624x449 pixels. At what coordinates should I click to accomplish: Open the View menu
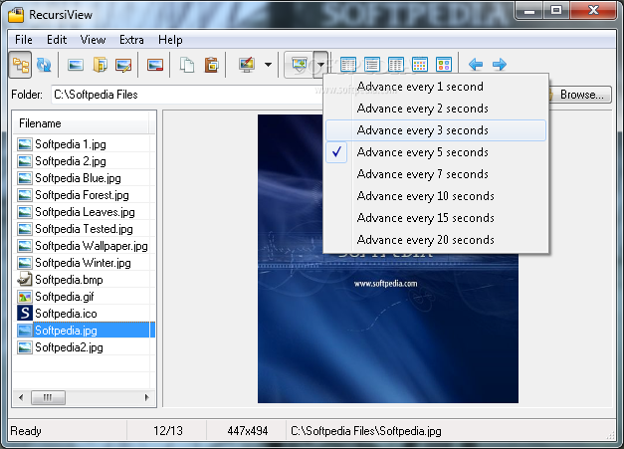[x=94, y=40]
